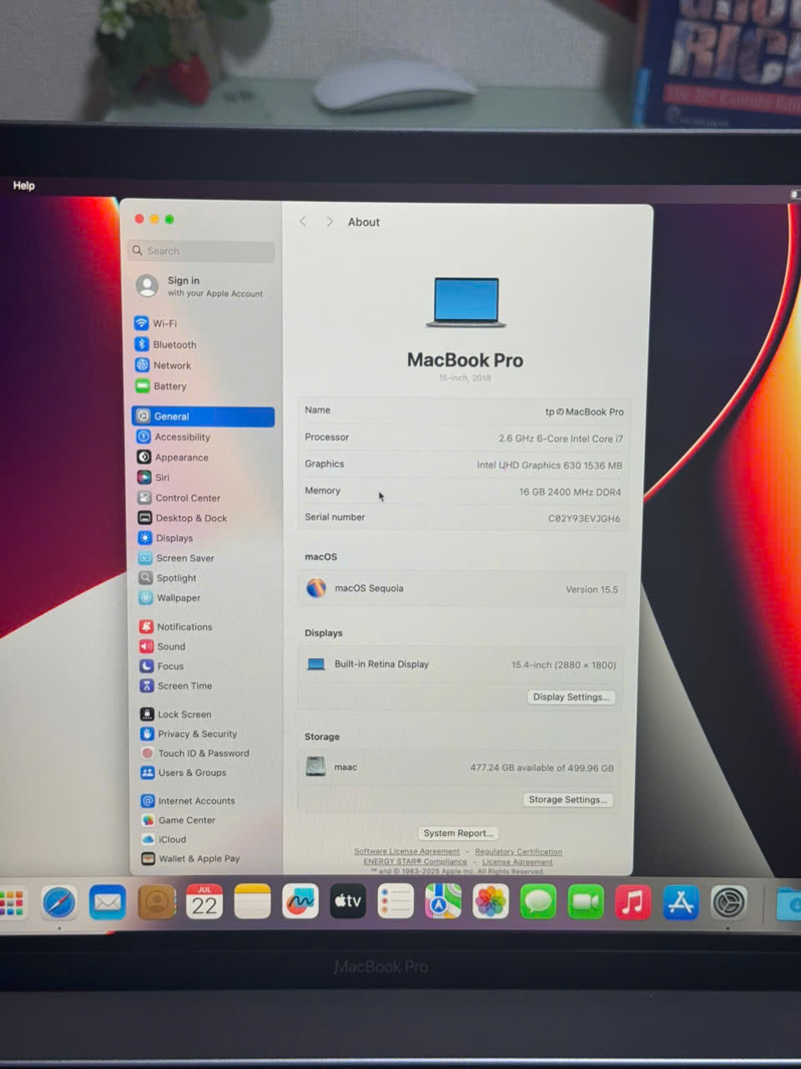The image size is (801, 1069).
Task: Open System Settings from the Dock
Action: [728, 902]
